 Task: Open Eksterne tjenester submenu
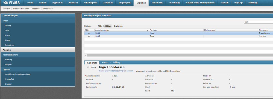click(21, 8)
